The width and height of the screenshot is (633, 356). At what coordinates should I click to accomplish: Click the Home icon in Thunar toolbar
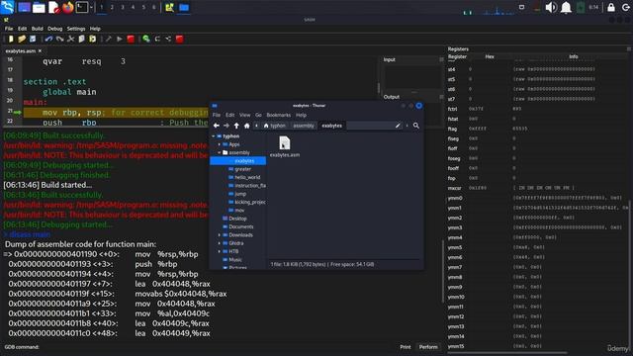tap(246, 126)
